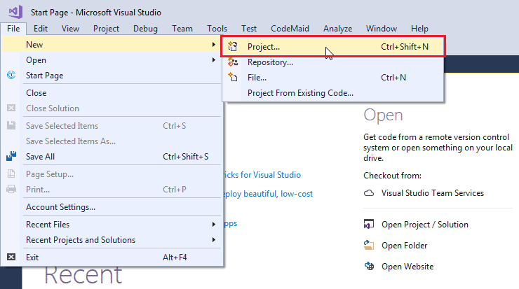Choose Account Settings from File menu
The image size is (519, 289).
60,207
